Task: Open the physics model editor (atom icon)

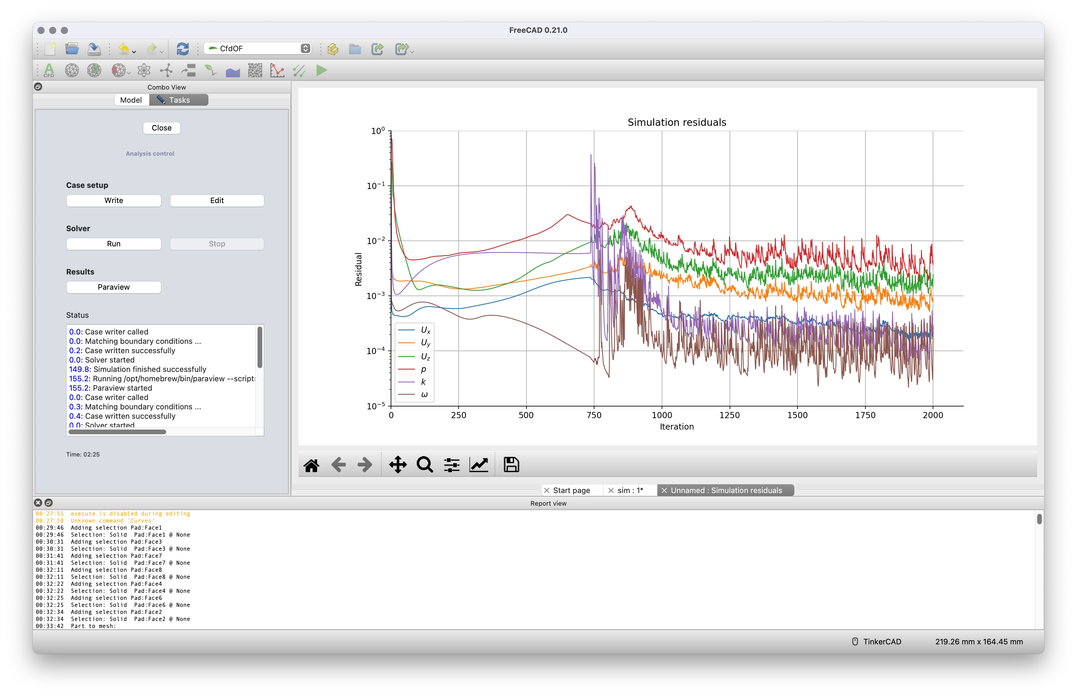Action: [x=144, y=71]
